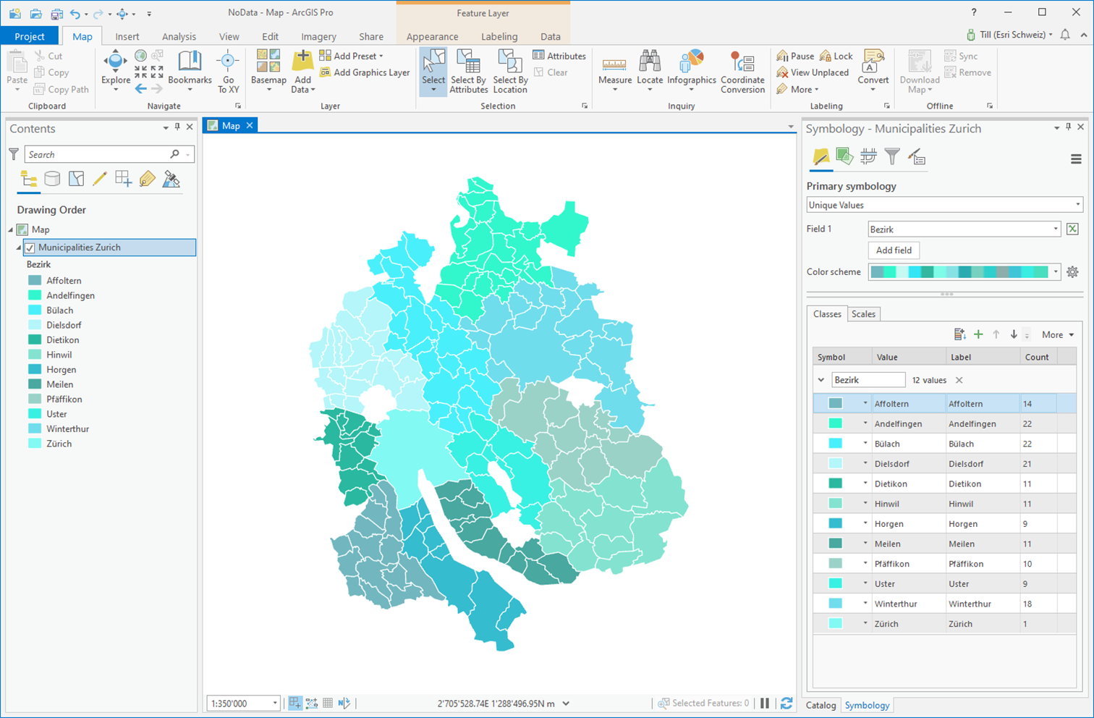Remove the Bezirk field grouping
1094x718 pixels.
point(959,380)
